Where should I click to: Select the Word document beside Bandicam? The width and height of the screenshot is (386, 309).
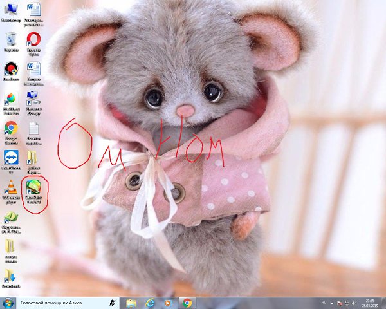tap(33, 74)
